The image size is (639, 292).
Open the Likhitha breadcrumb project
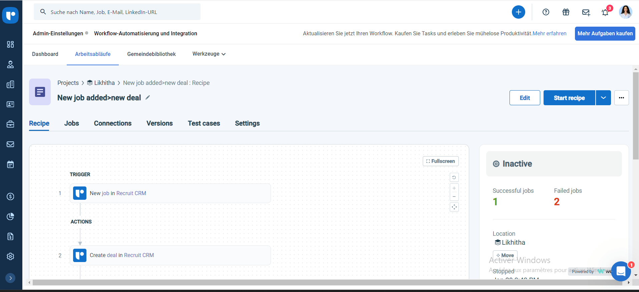pos(101,83)
